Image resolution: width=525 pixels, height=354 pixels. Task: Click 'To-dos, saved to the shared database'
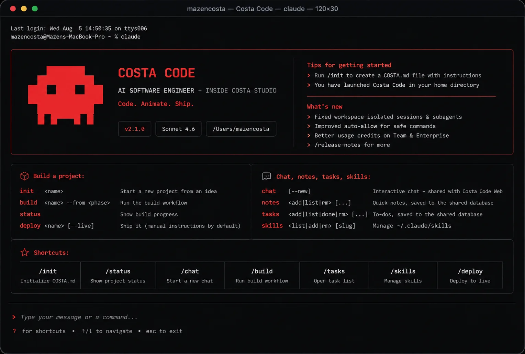pos(427,214)
